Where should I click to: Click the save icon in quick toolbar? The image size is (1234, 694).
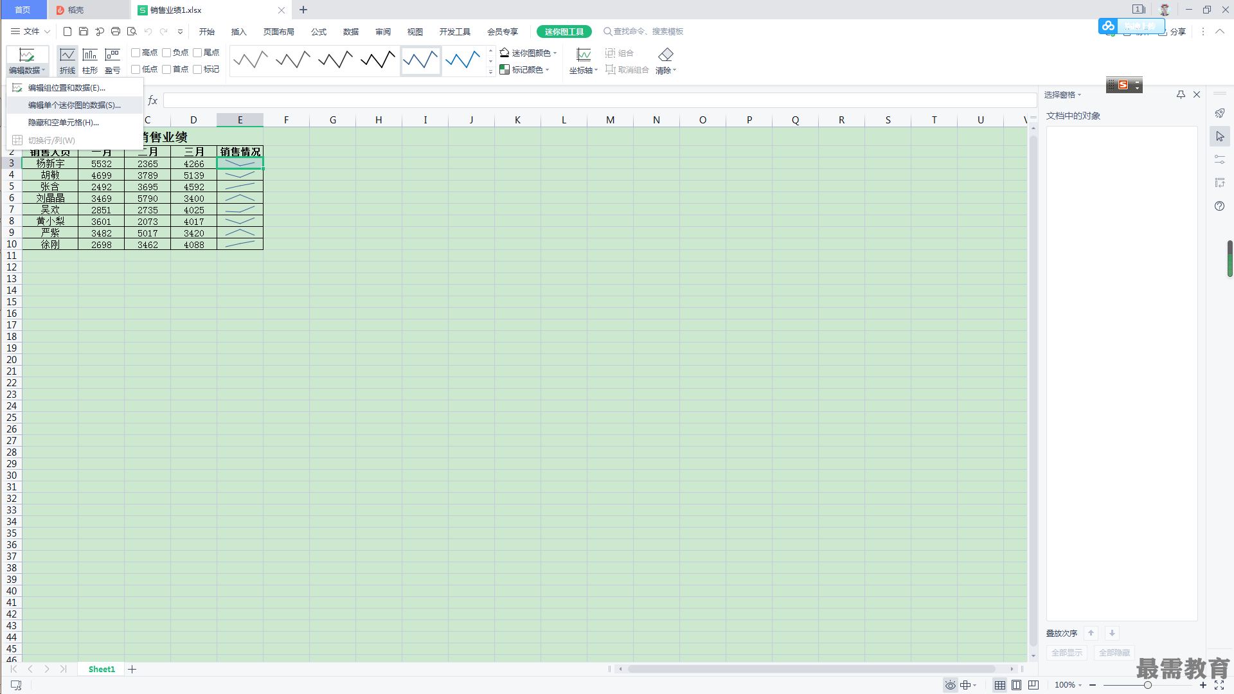pos(84,31)
